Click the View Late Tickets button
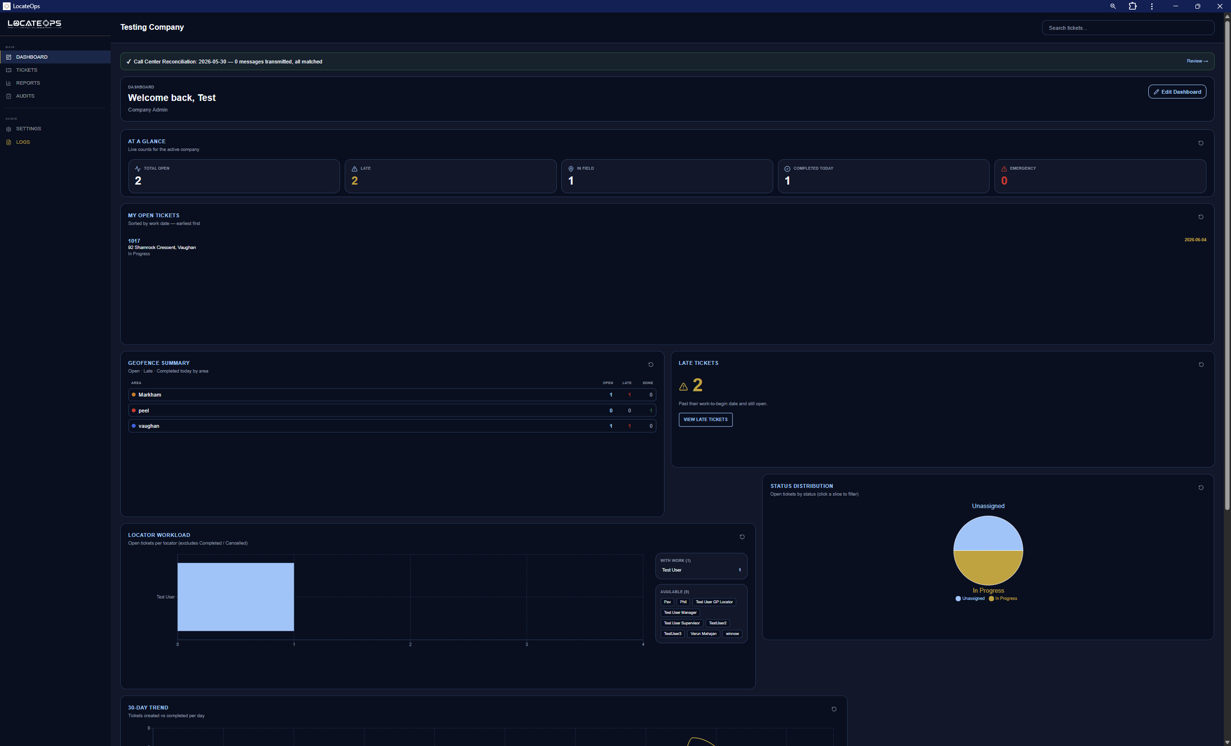Screen dimensions: 1231x746 [x=705, y=420]
